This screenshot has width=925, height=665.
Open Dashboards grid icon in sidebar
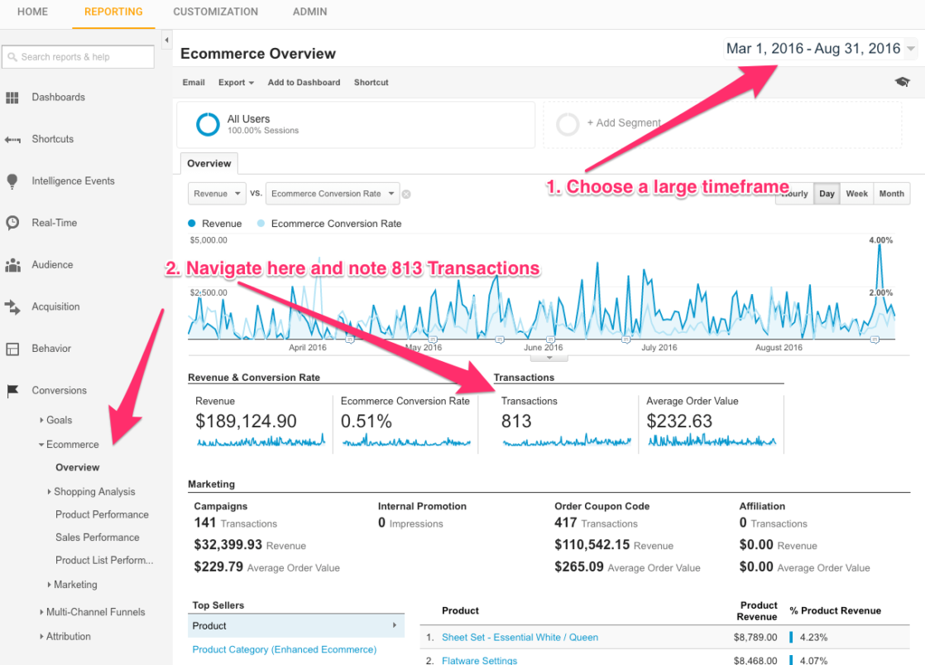(12, 98)
